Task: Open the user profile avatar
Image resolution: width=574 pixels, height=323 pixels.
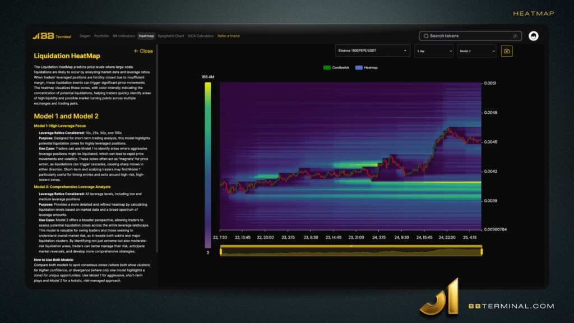Action: 534,36
